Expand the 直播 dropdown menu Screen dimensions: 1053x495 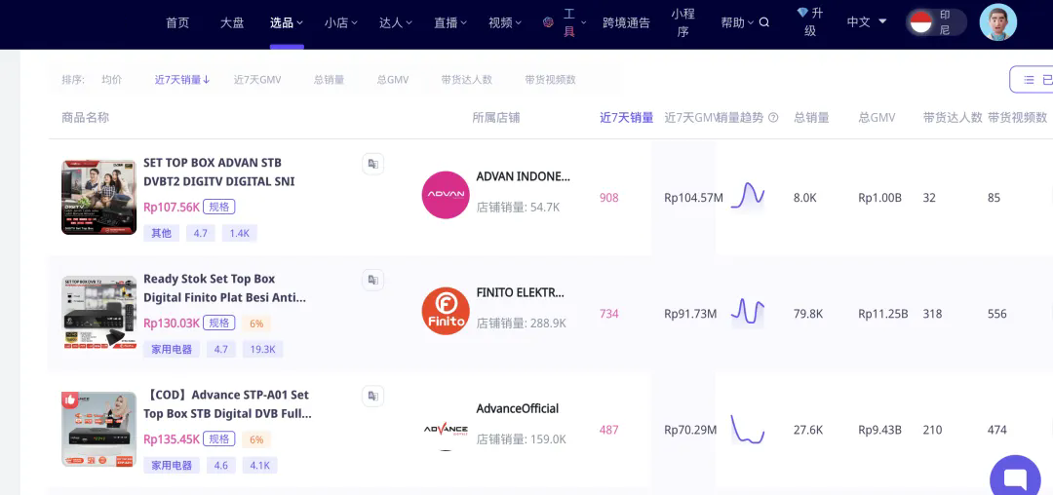click(x=449, y=22)
